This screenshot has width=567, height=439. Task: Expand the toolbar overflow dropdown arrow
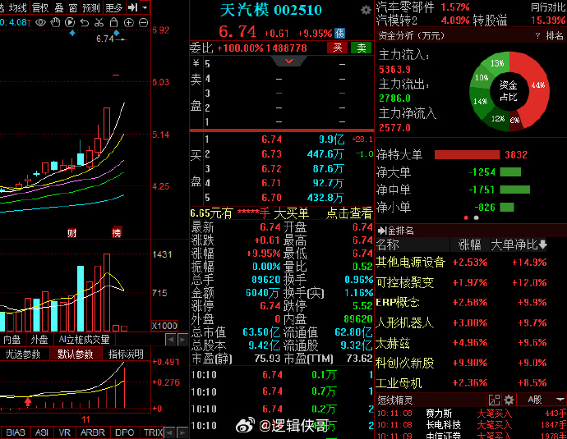coord(145,7)
